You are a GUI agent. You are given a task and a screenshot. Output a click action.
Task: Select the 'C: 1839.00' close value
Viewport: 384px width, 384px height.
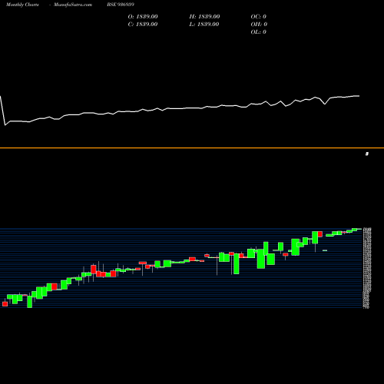tap(143, 25)
